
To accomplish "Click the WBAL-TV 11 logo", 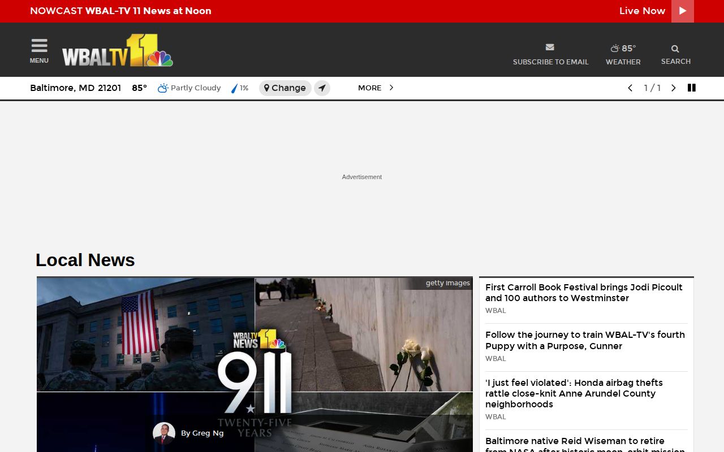I will click(117, 50).
